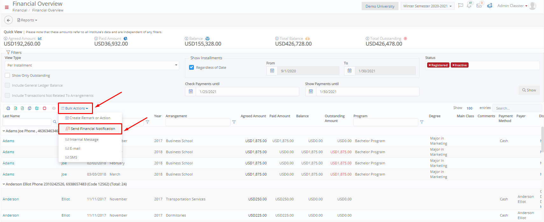This screenshot has width=544, height=222.
Task: Click the Balance scales icon
Action: 208,39
